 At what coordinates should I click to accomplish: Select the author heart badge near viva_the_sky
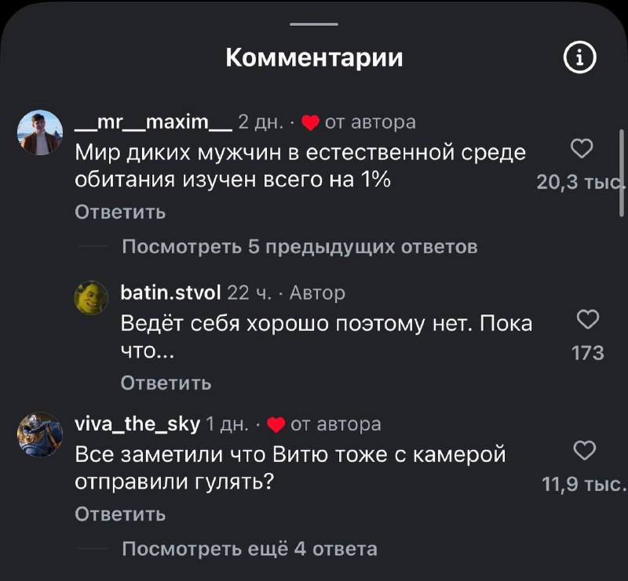tap(276, 425)
